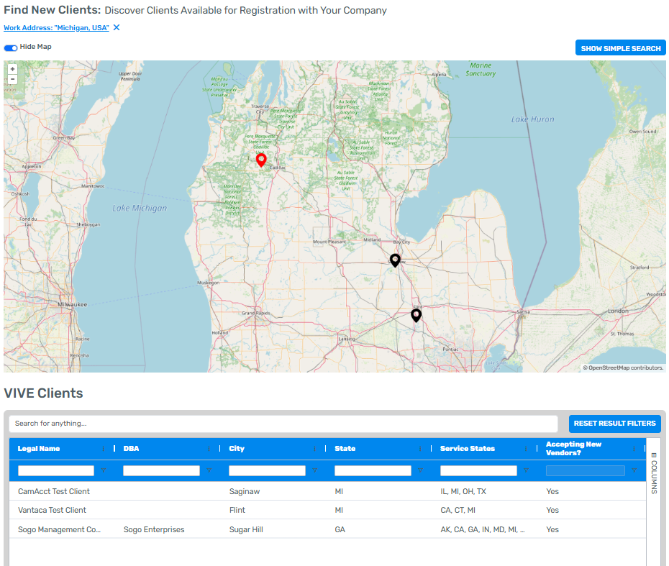Viewport: 669px width, 566px height.
Task: Reset the result filters
Action: 614,424
